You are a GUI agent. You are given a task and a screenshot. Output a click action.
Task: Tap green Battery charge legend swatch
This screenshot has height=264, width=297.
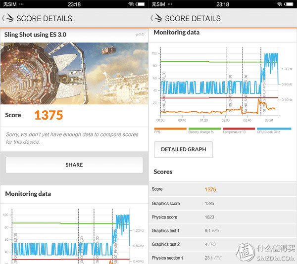(204, 129)
